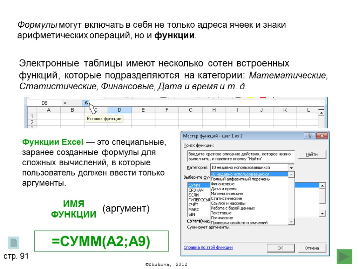Image resolution: width=359 pixels, height=269 pixels.
Task: Click the function search description field
Action: point(241,157)
